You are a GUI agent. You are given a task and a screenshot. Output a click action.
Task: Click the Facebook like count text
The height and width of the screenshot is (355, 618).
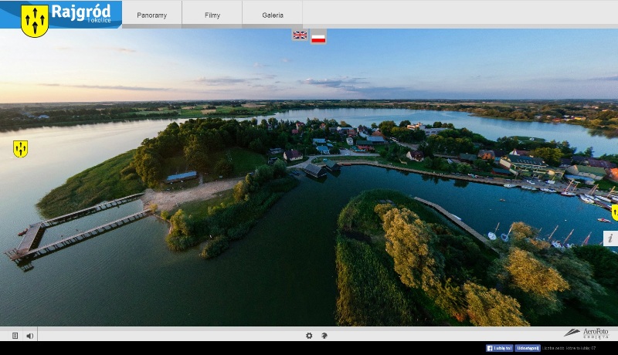click(569, 349)
